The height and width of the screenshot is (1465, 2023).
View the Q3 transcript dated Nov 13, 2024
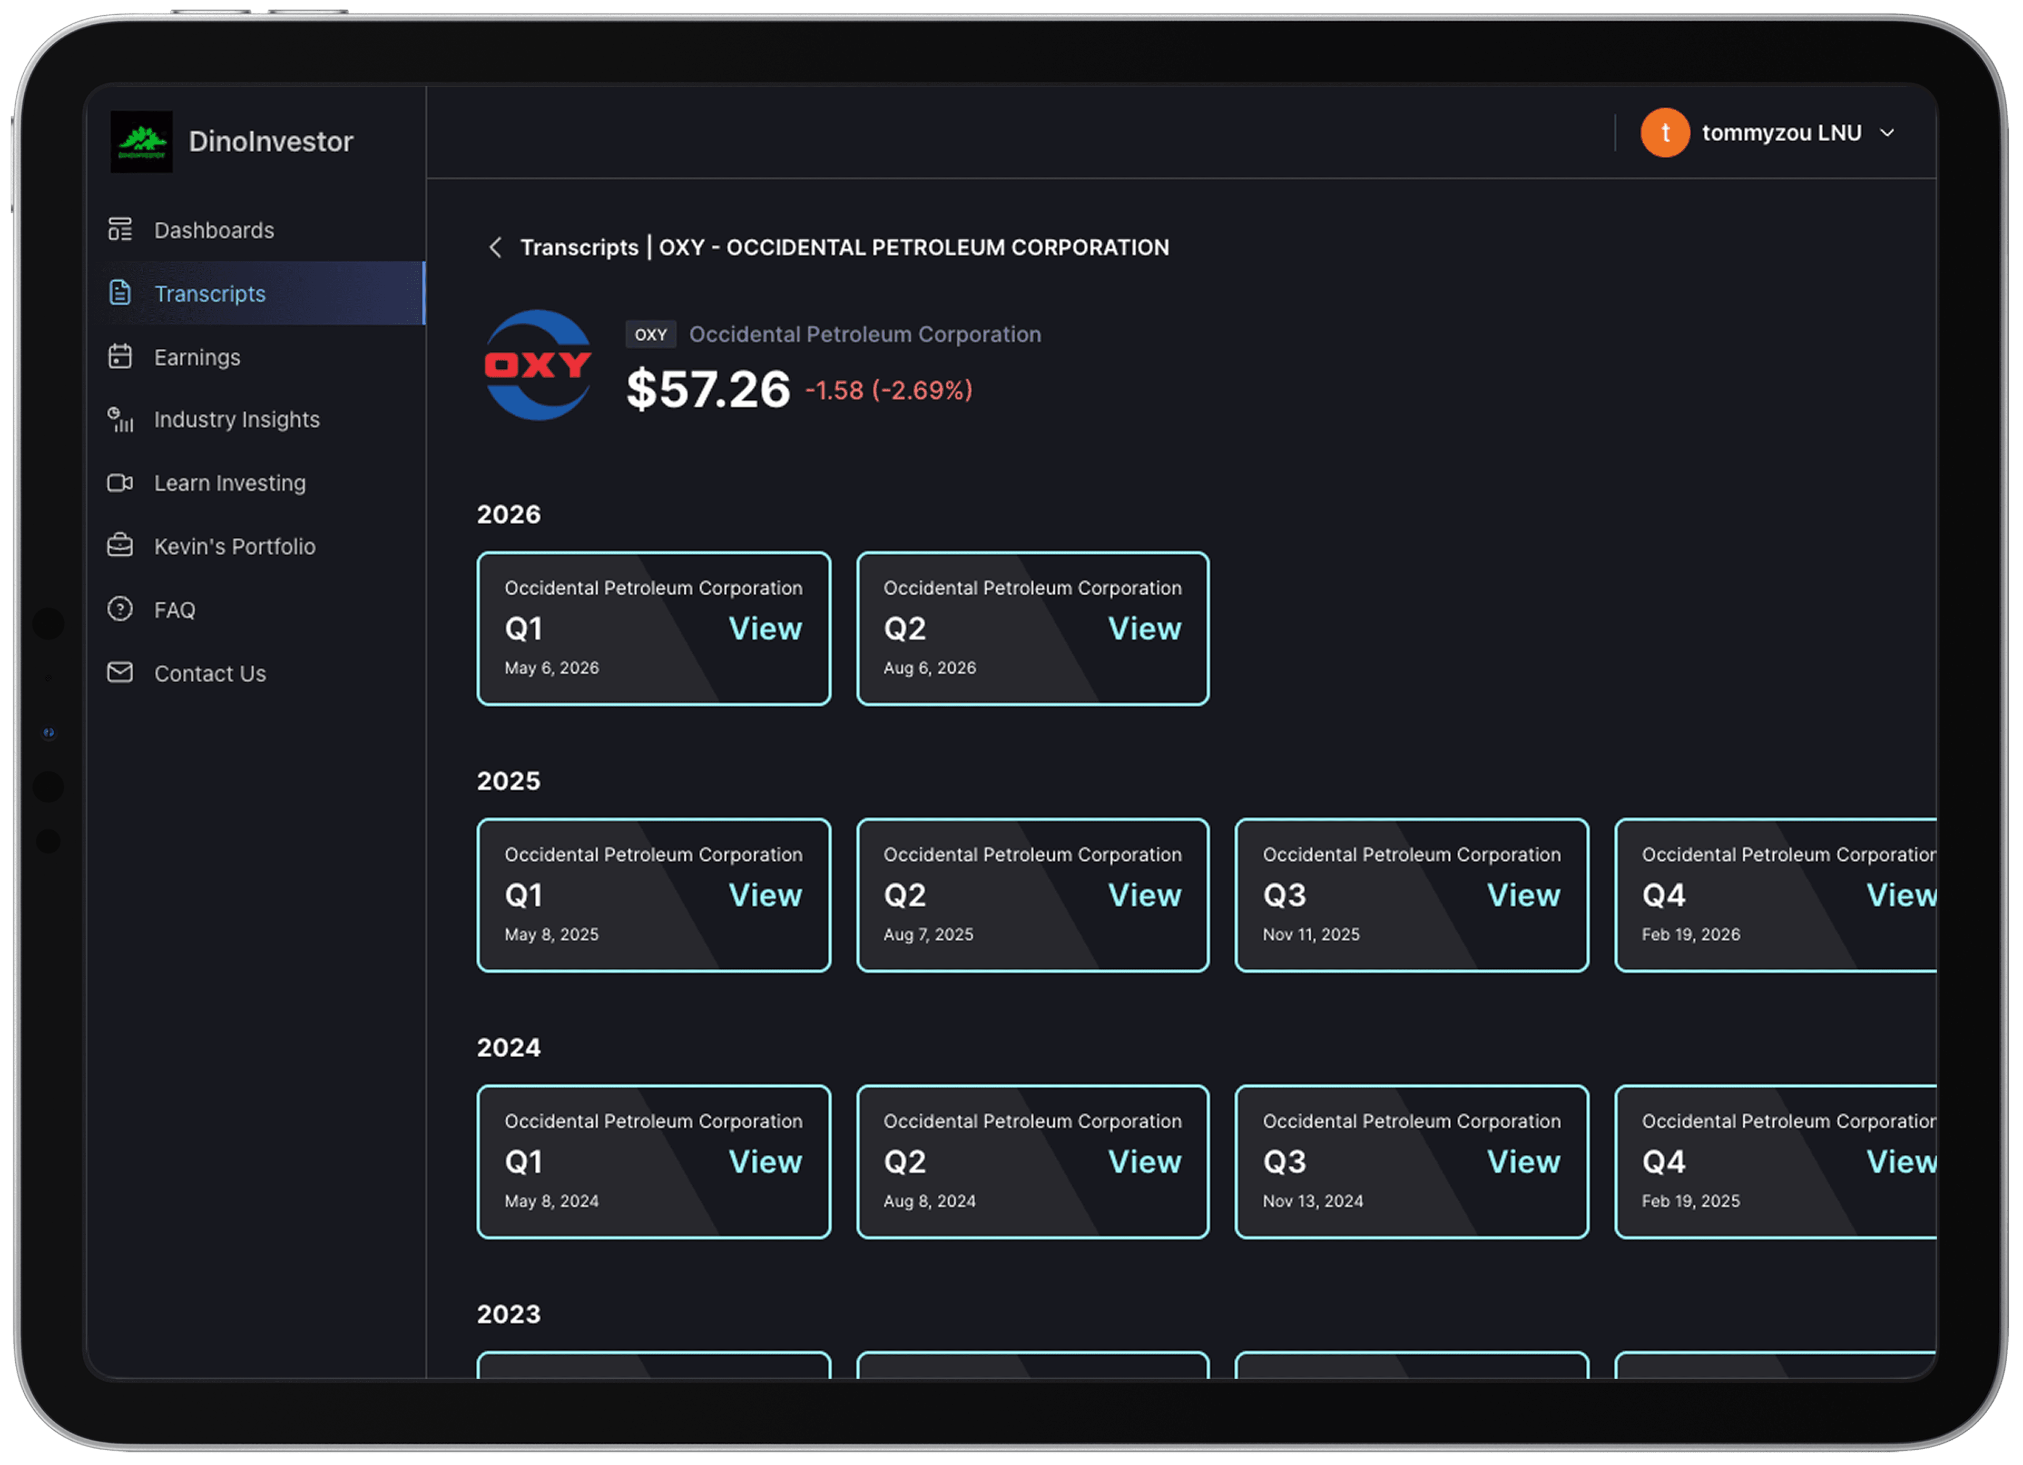click(1524, 1163)
